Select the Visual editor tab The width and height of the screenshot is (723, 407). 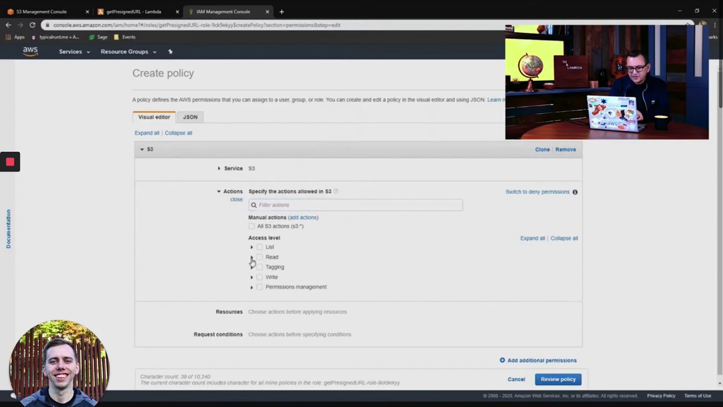(x=154, y=117)
